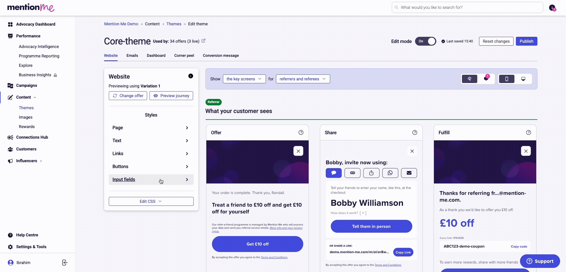
Task: Close the Share preview overlay
Action: (412, 151)
